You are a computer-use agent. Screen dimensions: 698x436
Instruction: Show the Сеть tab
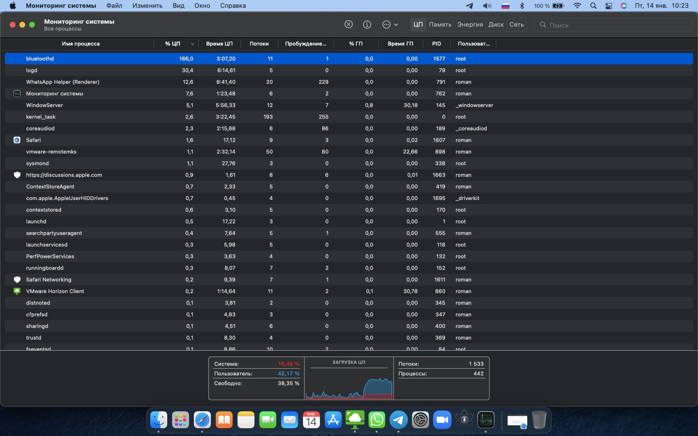tap(517, 25)
